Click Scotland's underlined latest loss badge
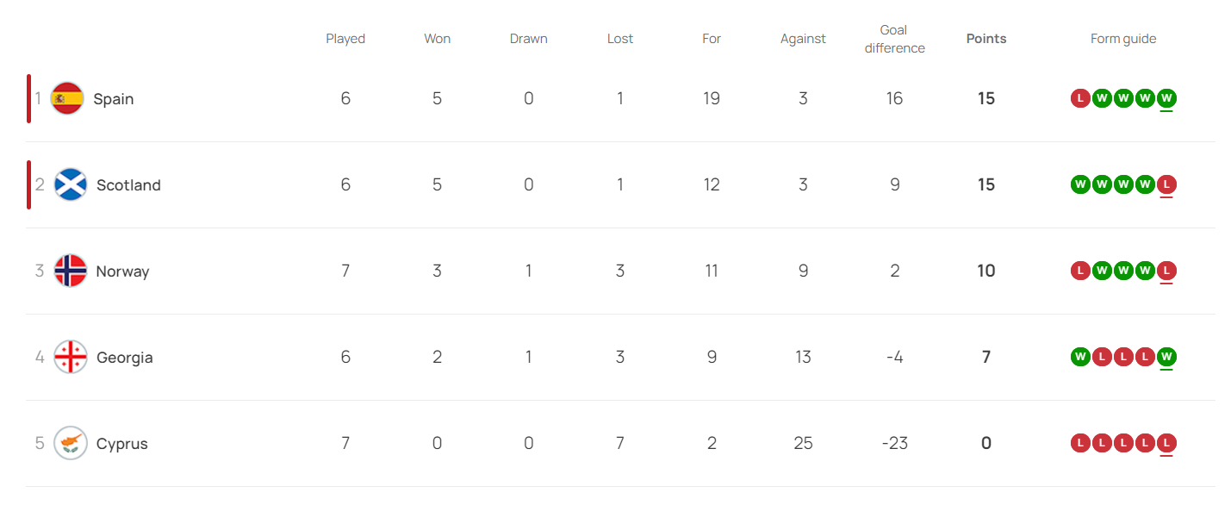This screenshot has height=505, width=1231. pyautogui.click(x=1166, y=184)
